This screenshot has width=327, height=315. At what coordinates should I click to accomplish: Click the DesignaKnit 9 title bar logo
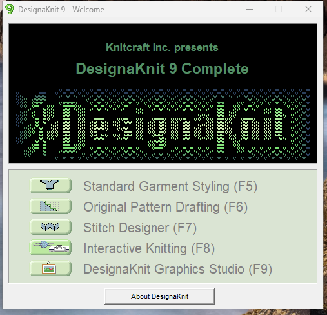[x=9, y=9]
